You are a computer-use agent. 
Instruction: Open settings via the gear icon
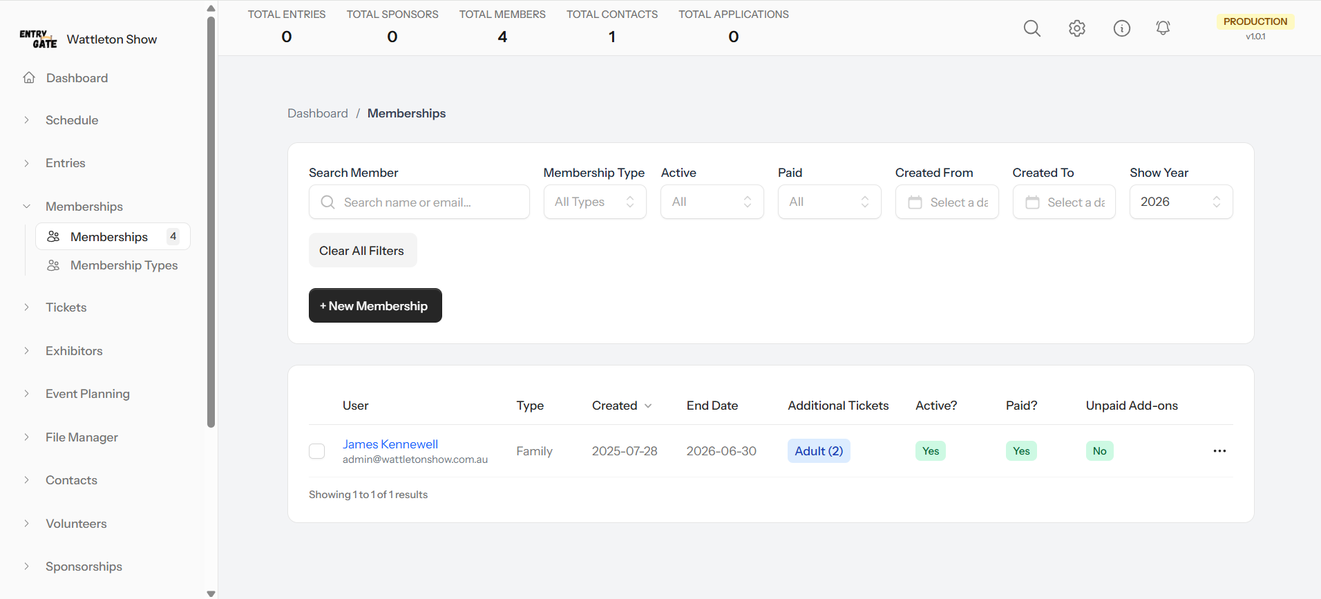click(x=1076, y=28)
